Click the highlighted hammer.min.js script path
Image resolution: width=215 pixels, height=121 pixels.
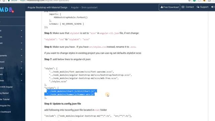pos(71,94)
